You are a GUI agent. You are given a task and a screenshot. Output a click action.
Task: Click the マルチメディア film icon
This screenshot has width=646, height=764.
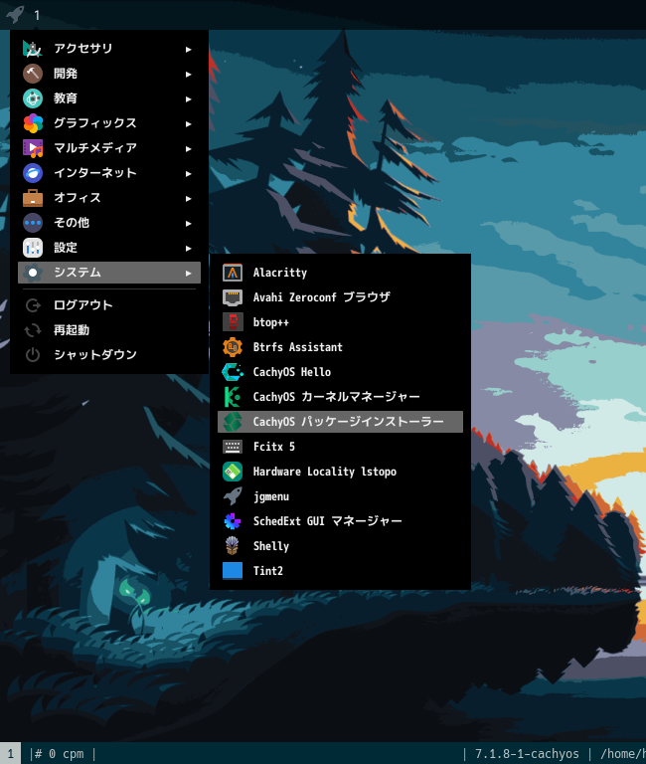[33, 148]
